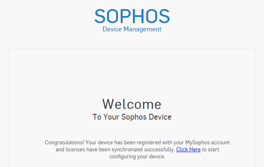264x167 pixels.
Task: Click the final S of the SOPHOS logo
Action: [x=164, y=16]
